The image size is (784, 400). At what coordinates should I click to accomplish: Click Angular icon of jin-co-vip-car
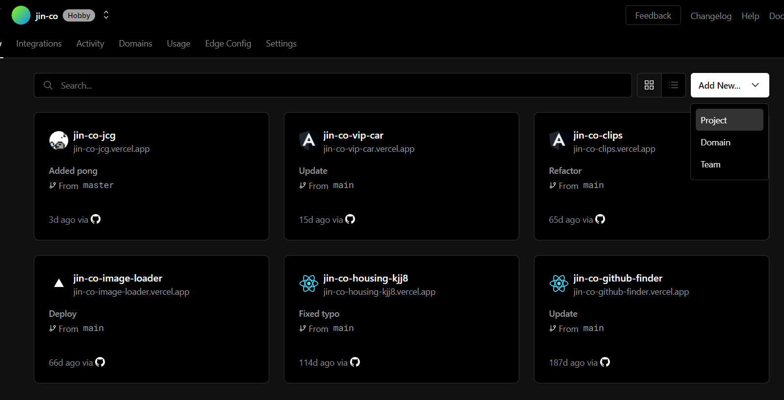pyautogui.click(x=309, y=141)
